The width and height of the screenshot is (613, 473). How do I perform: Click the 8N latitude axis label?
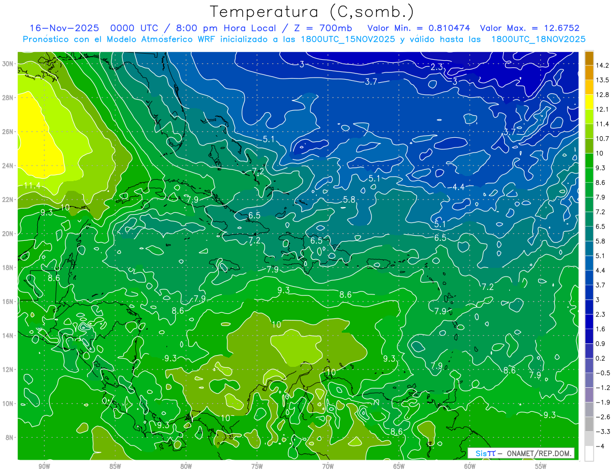pyautogui.click(x=9, y=437)
